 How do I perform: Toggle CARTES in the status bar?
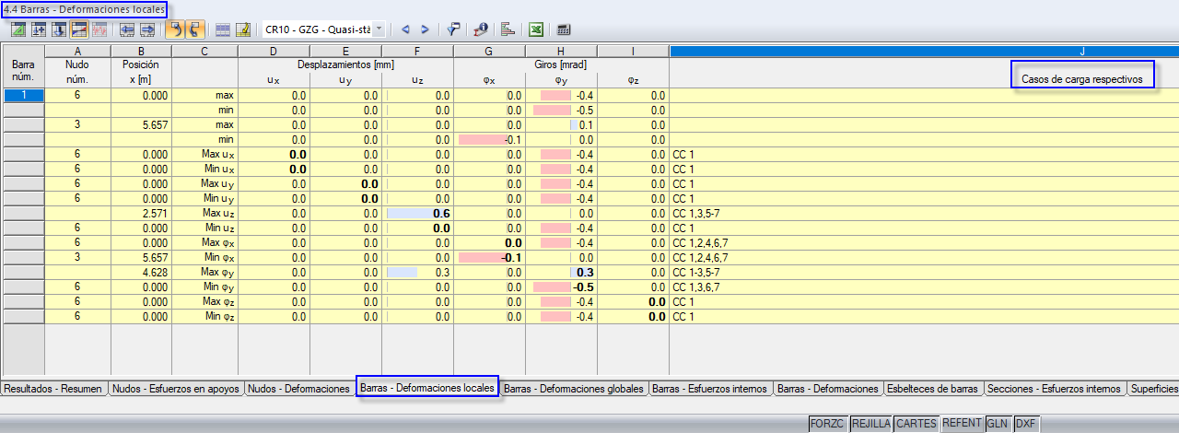[x=916, y=424]
